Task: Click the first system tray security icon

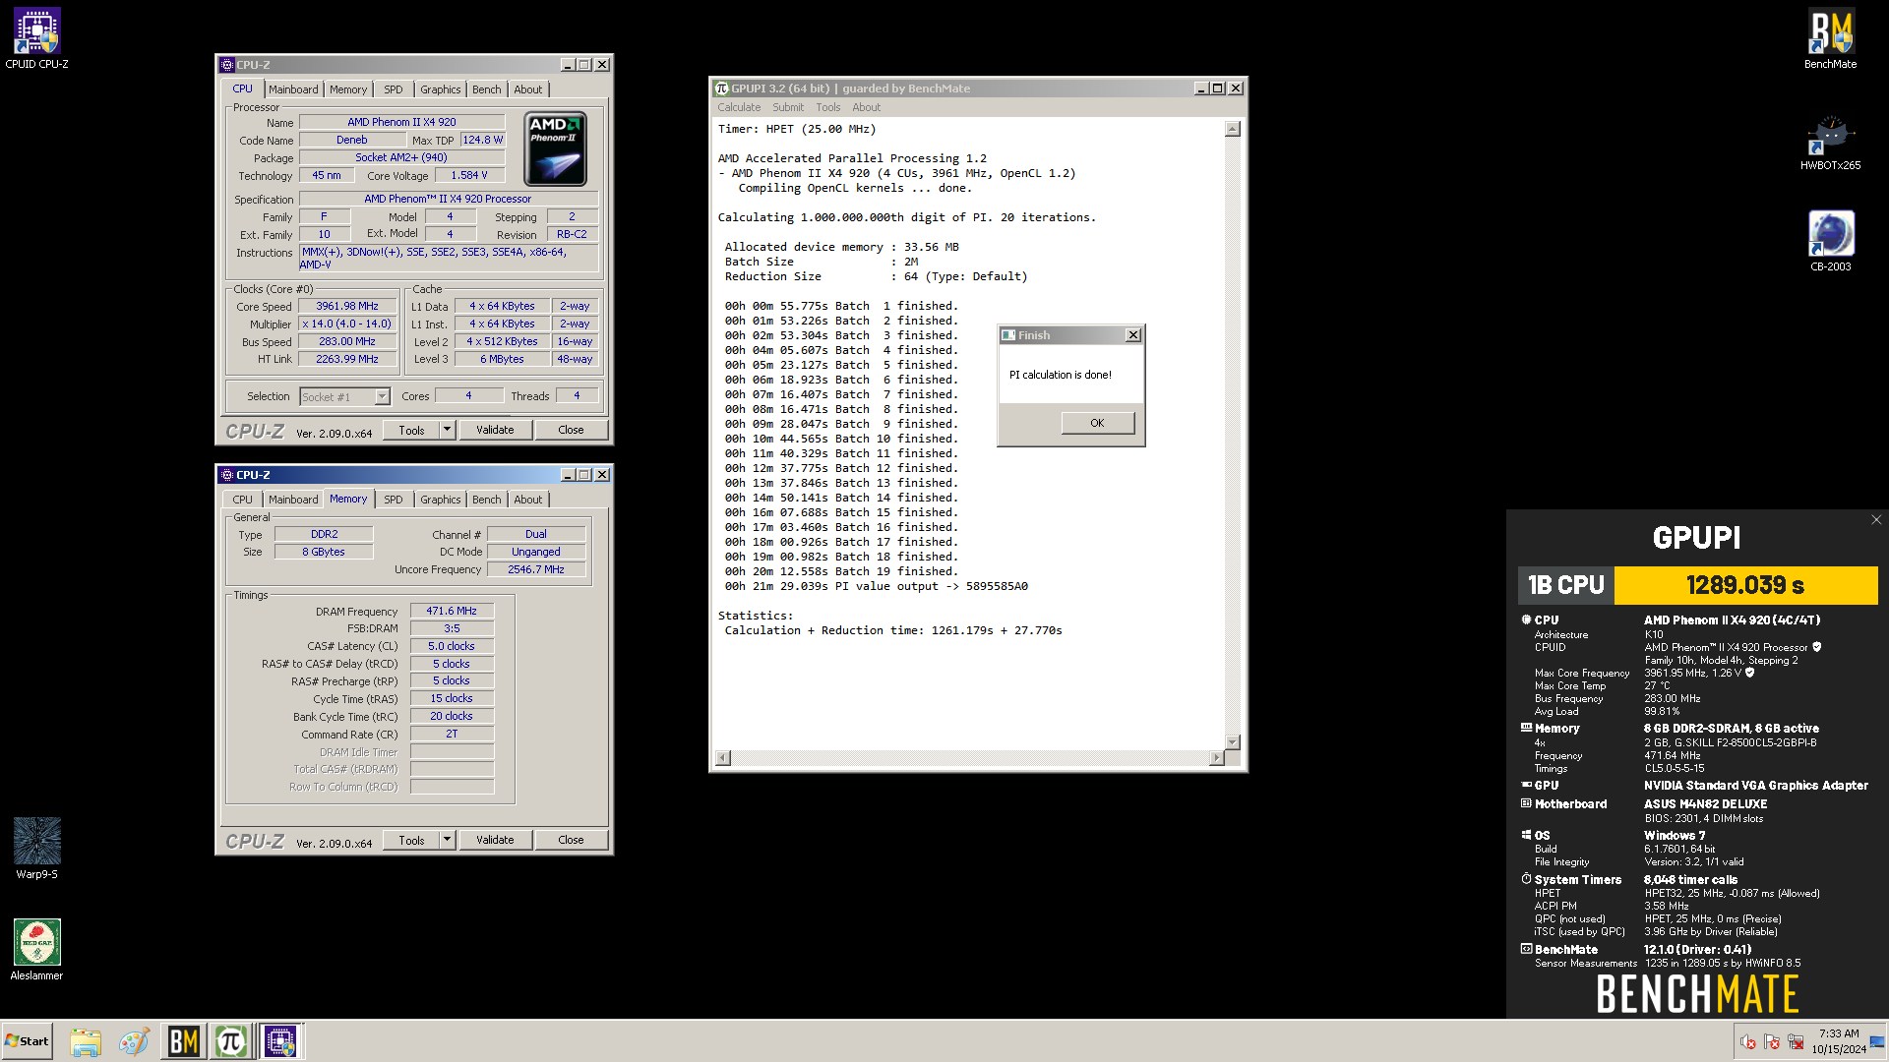Action: click(1748, 1041)
